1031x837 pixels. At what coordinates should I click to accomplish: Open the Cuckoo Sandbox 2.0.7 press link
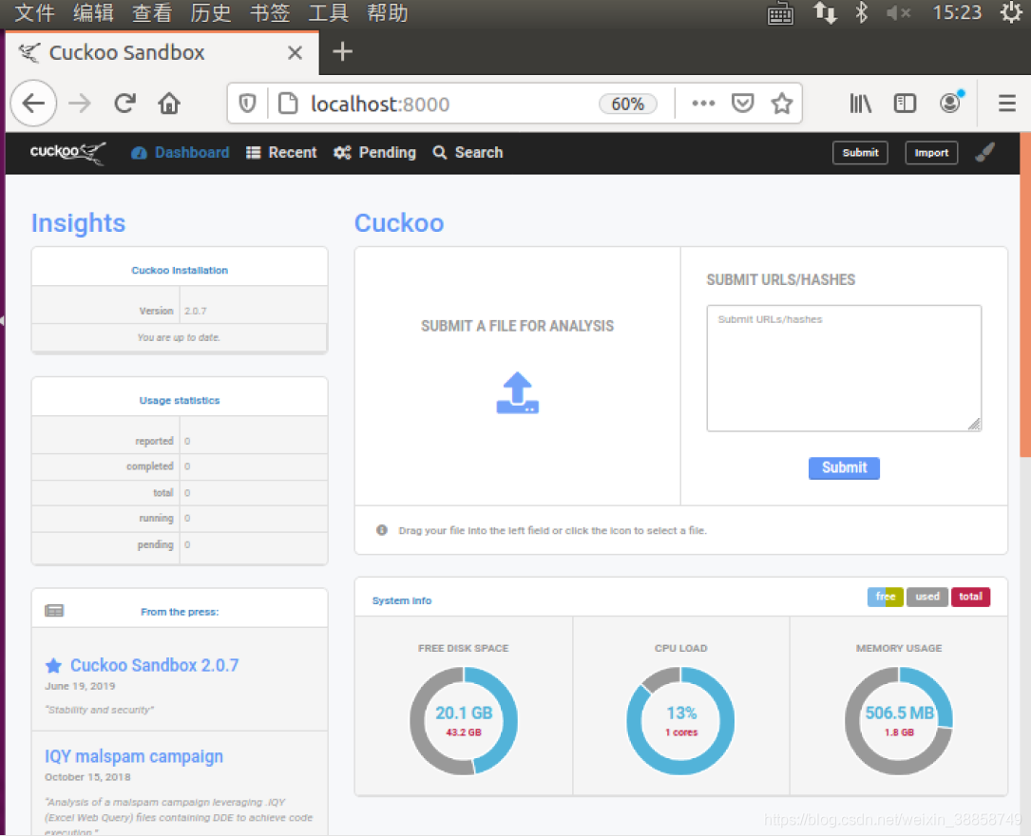tap(155, 665)
